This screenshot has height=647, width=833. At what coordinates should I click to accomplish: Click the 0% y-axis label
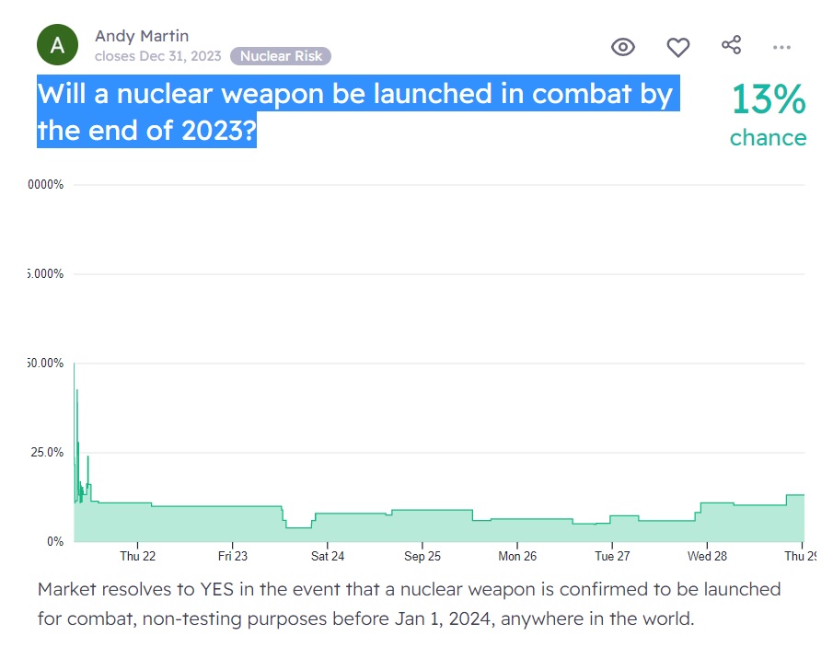pos(55,542)
